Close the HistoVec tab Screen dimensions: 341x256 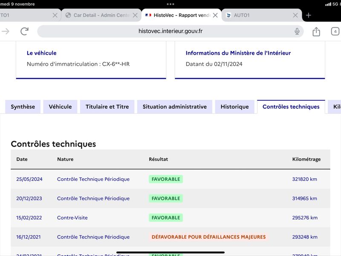tap(215, 15)
